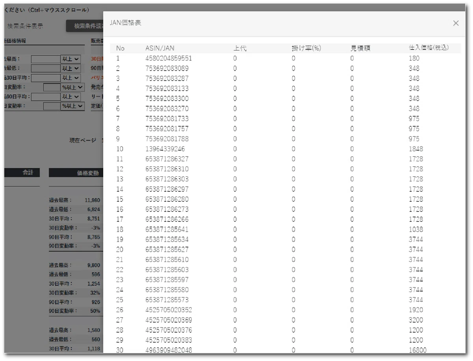
Task: Focus the 過去最高 price input field
Action: (46, 59)
